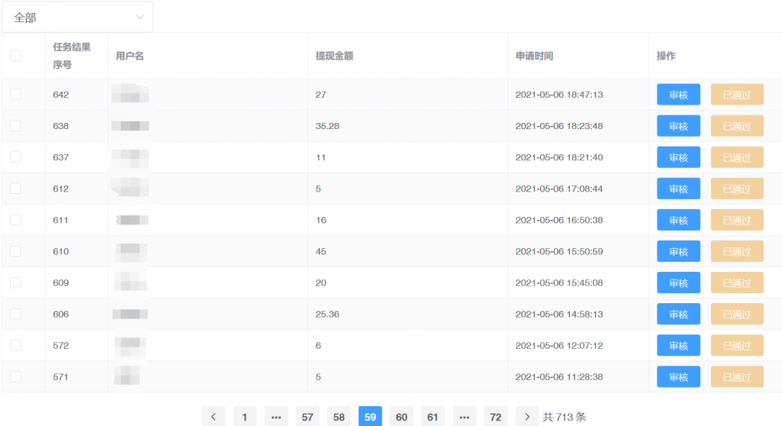The width and height of the screenshot is (782, 426).
Task: Check the checkbox for row 642
Action: 15,95
